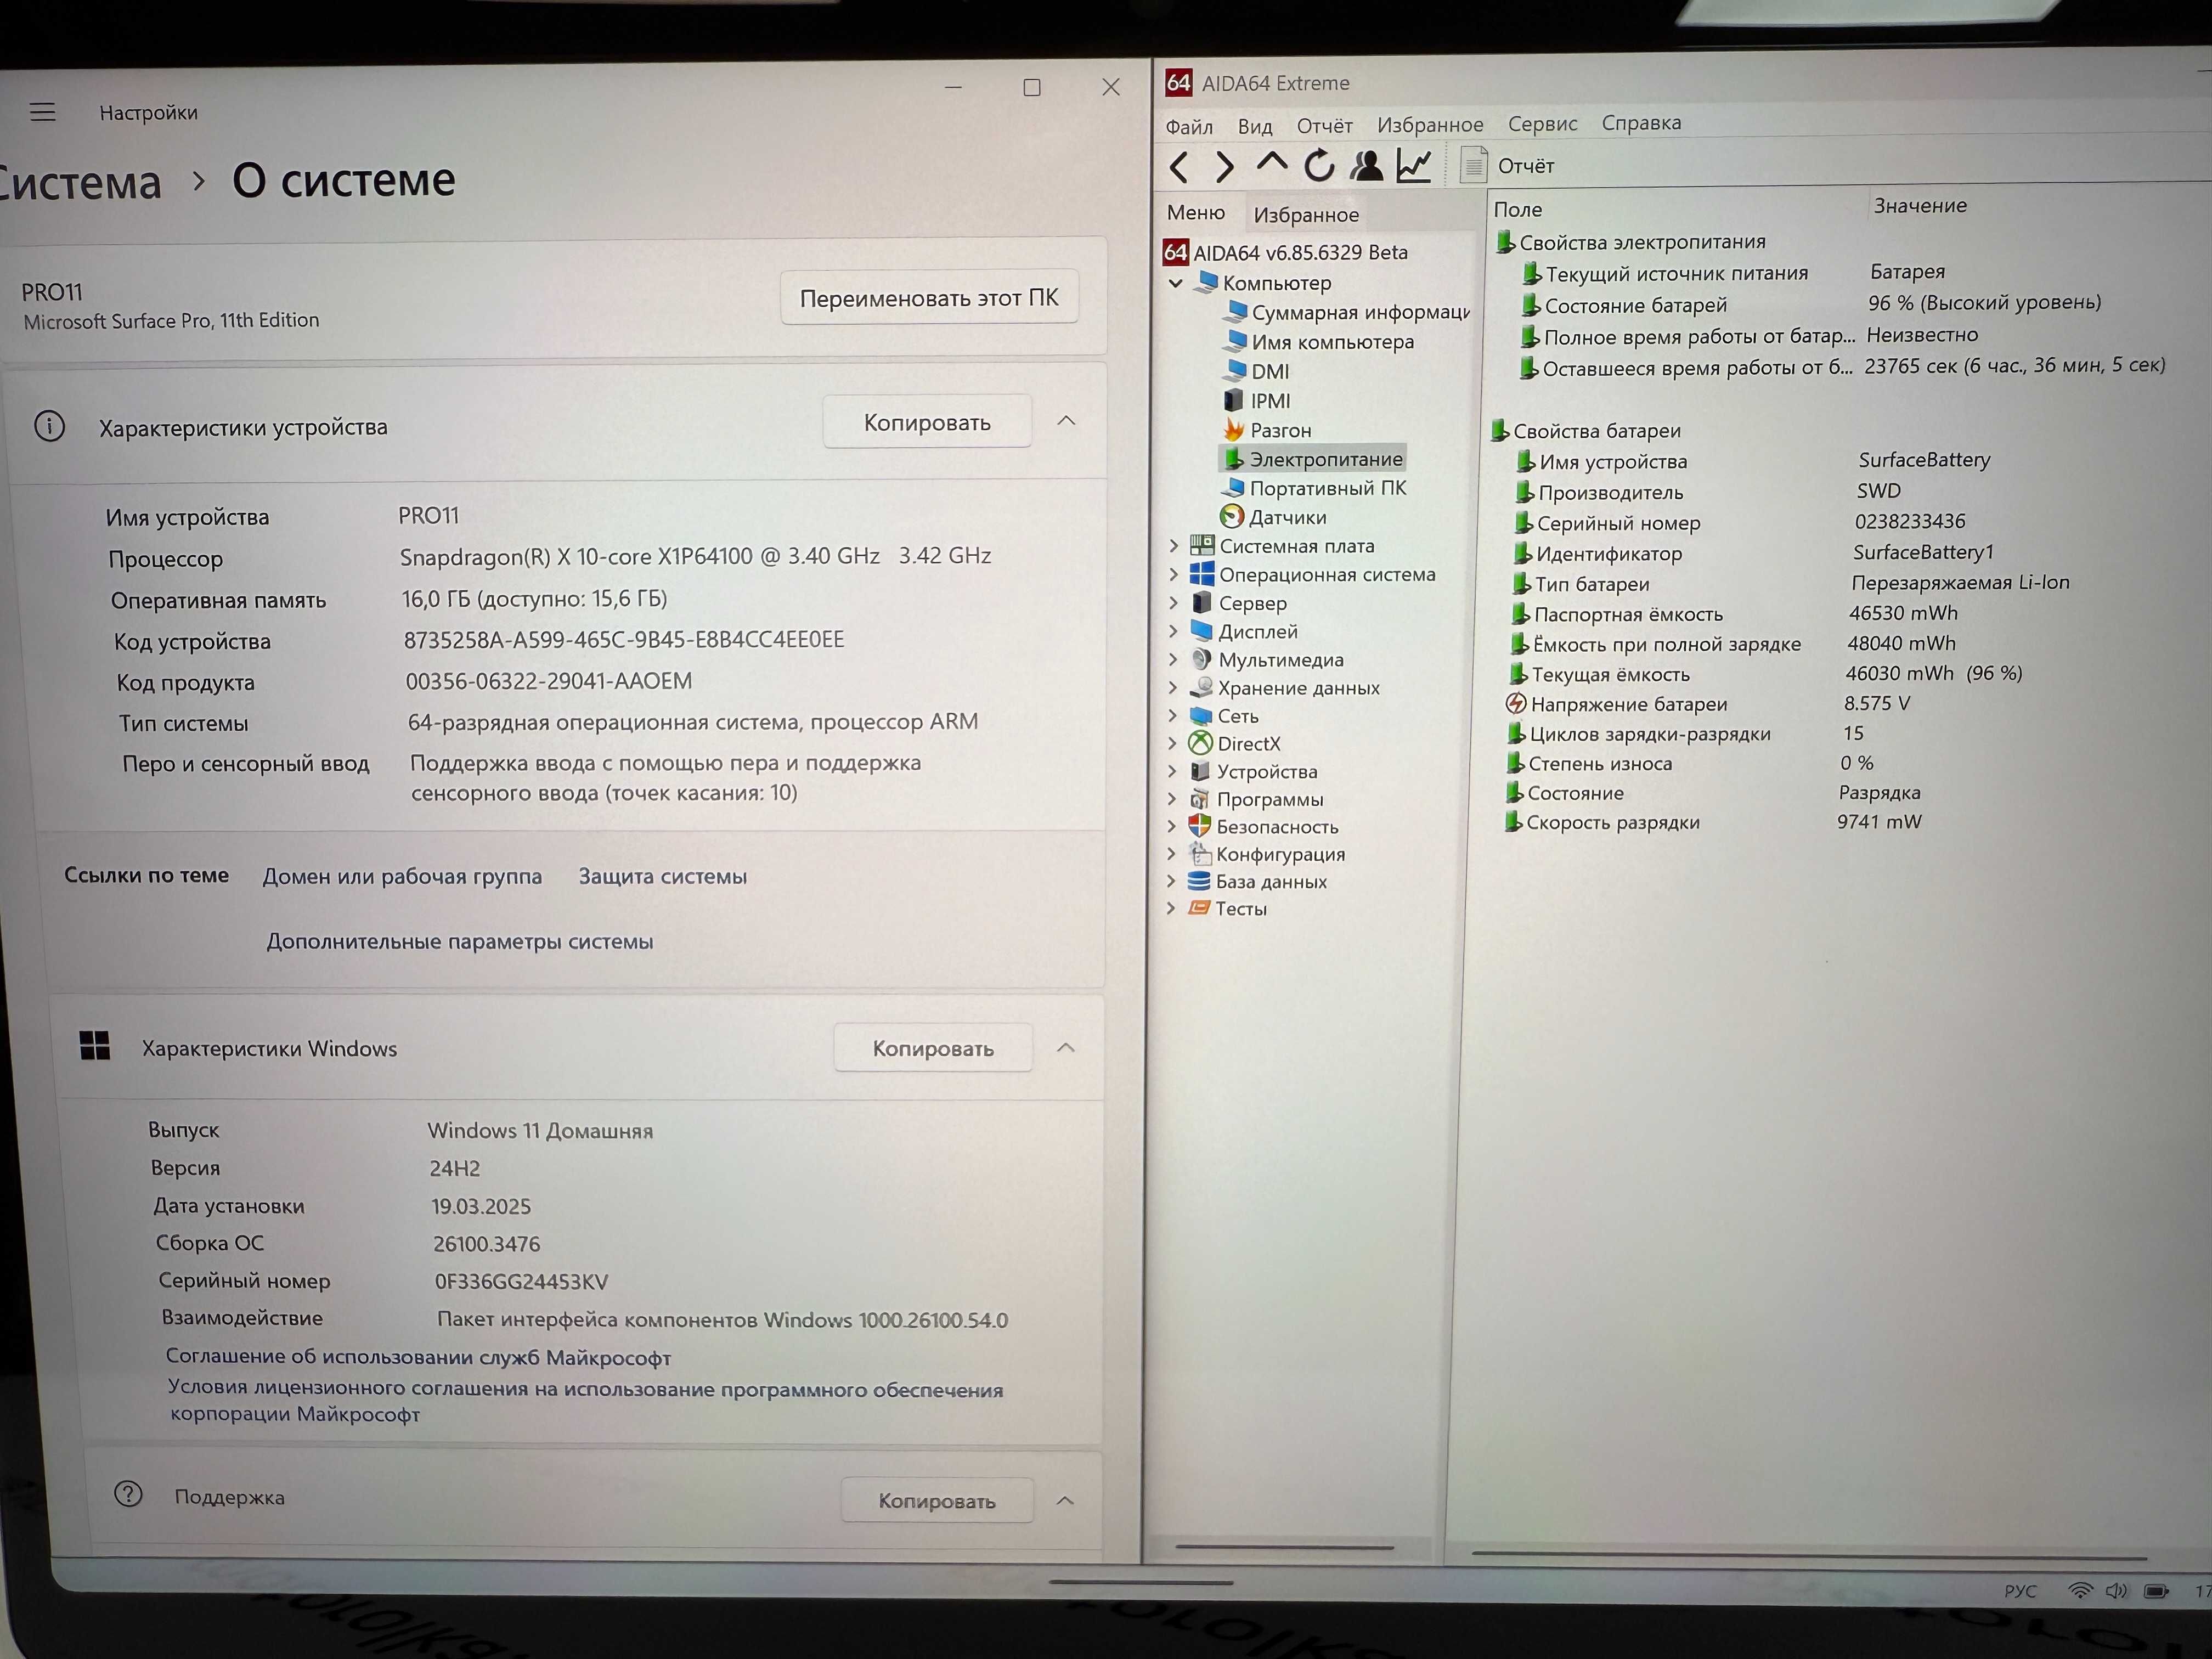This screenshot has height=1659, width=2212.
Task: Click the Отчёт toolbar button
Action: coord(1508,165)
